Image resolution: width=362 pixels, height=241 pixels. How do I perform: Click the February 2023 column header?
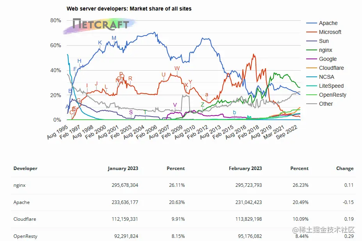[x=245, y=168]
